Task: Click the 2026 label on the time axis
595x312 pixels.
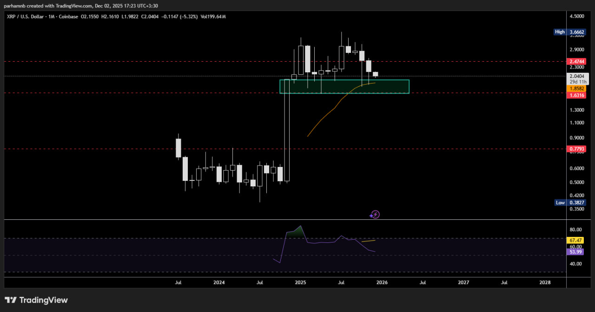Action: click(x=382, y=282)
